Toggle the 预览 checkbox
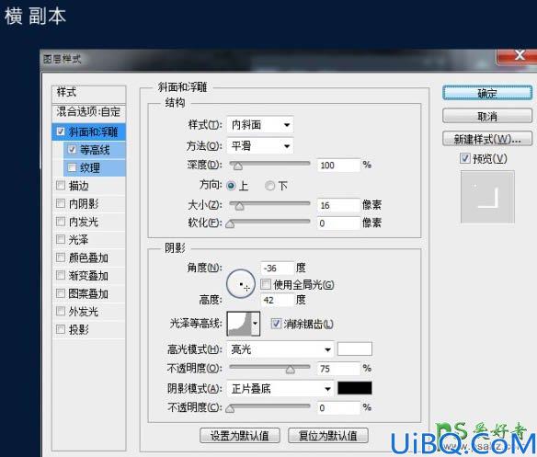Screen dimensions: 537x457 tap(464, 158)
